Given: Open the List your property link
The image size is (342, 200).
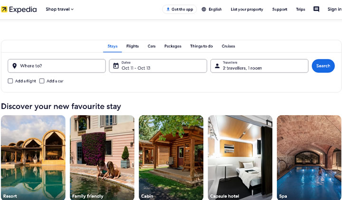Looking at the screenshot, I should click(x=247, y=9).
